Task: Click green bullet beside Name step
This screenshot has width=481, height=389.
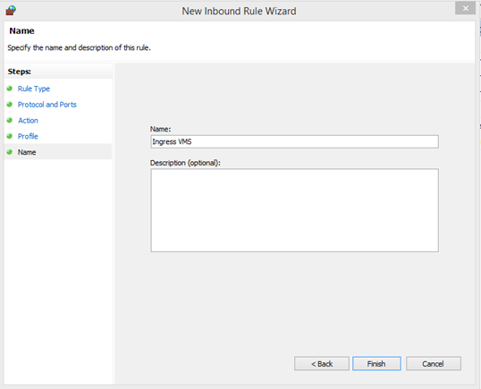Action: 10,152
